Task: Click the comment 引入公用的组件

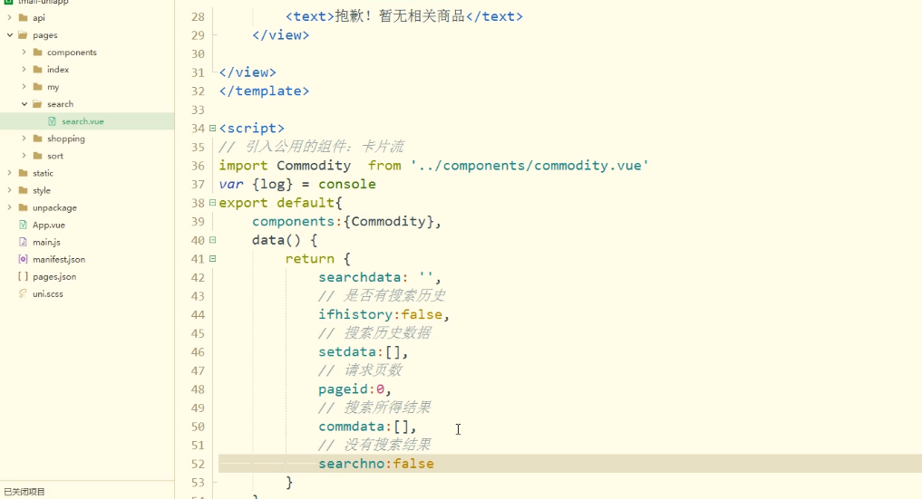Action: (312, 147)
